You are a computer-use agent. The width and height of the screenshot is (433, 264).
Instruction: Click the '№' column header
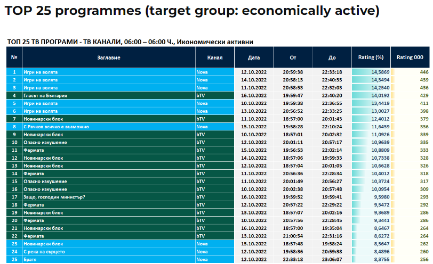(14, 57)
